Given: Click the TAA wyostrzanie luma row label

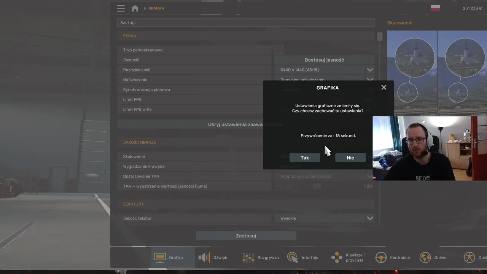Looking at the screenshot, I should [165, 186].
